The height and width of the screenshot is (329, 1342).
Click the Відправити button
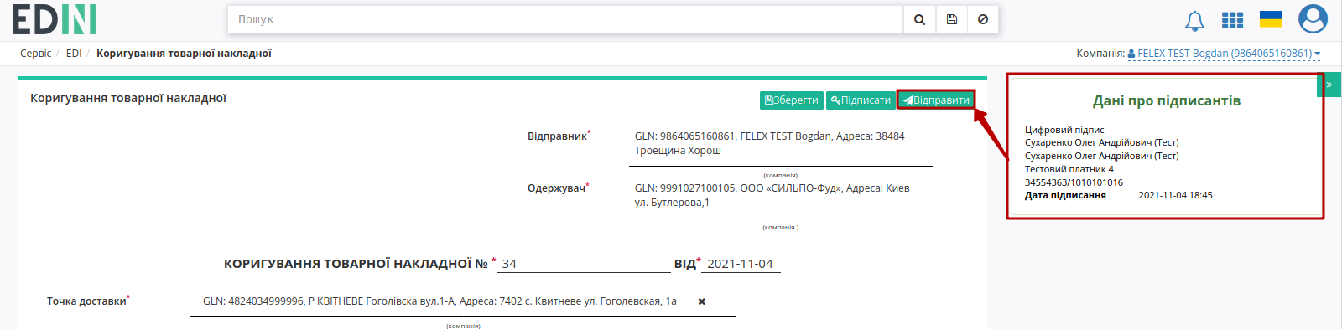(x=936, y=100)
